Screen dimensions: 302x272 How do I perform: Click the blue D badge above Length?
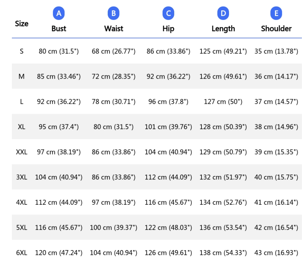point(223,13)
